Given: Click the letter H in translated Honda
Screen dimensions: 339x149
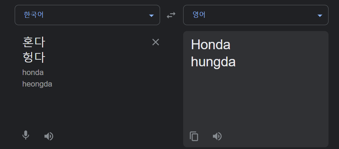Looking at the screenshot, I should coord(195,45).
